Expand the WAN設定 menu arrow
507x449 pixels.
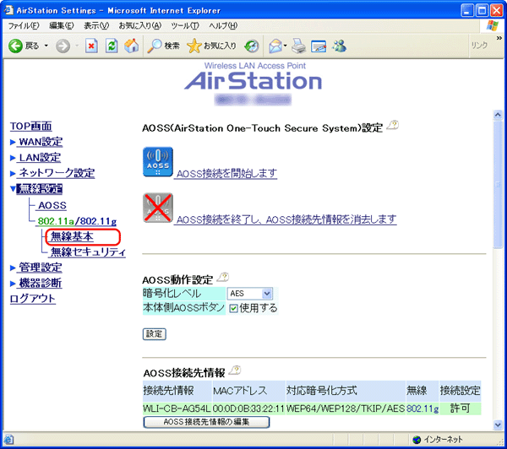tap(13, 142)
